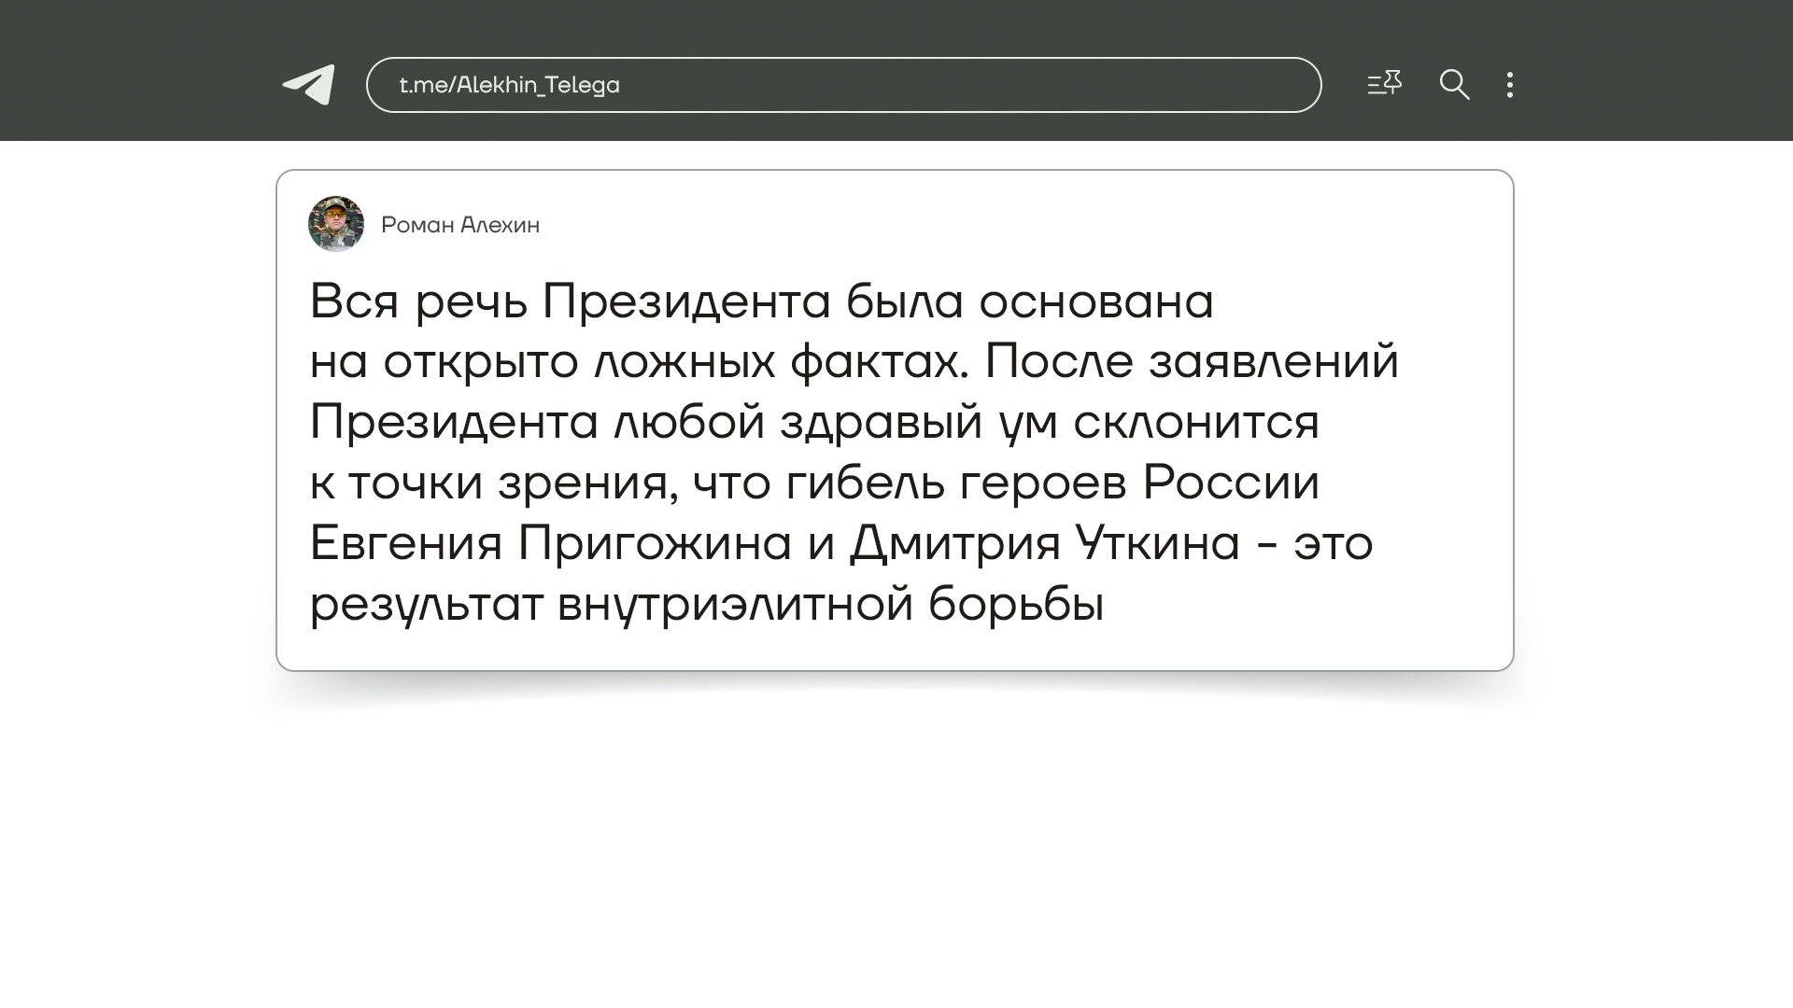The width and height of the screenshot is (1793, 1008).
Task: Open the three-dot more options menu
Action: coord(1510,85)
